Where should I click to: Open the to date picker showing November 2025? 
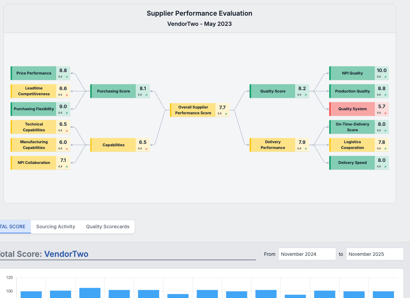[x=375, y=254]
